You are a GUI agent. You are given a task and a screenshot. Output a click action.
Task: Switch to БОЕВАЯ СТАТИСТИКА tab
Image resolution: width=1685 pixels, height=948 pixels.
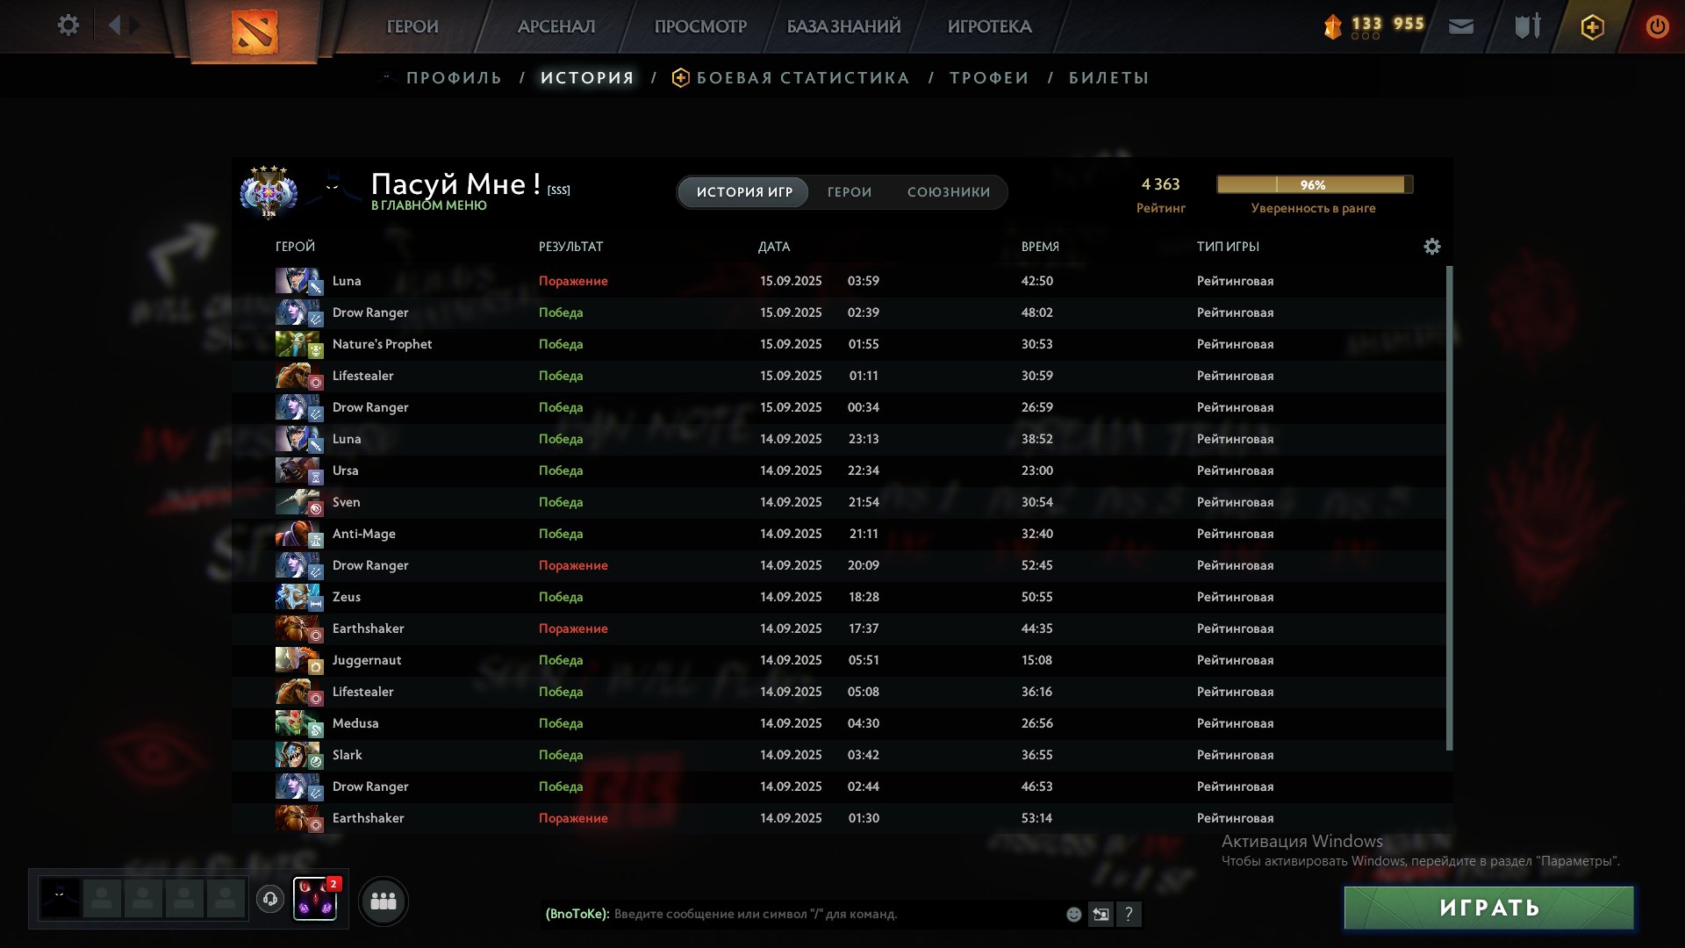point(801,77)
